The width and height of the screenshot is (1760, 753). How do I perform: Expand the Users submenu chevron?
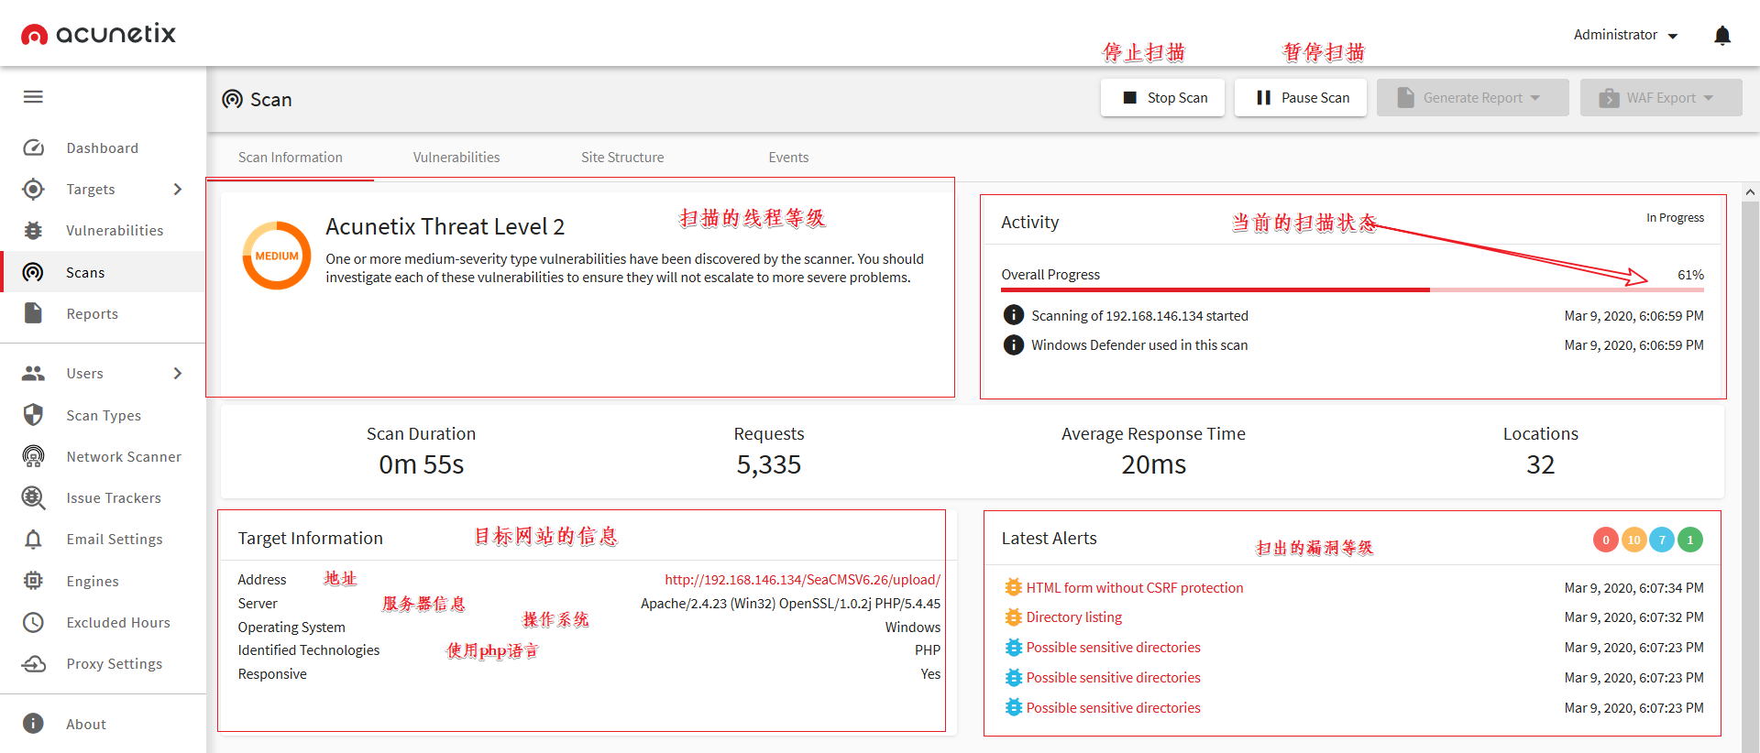[x=178, y=373]
